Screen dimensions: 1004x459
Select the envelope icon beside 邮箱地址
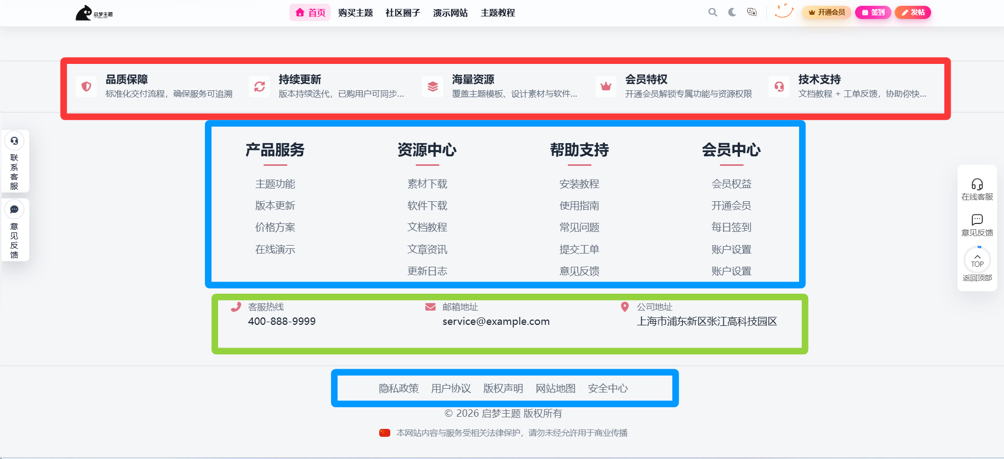[x=430, y=307]
